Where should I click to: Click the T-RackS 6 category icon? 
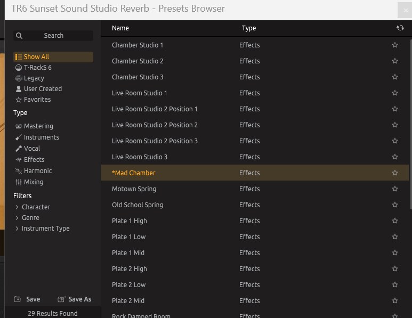[x=19, y=68]
